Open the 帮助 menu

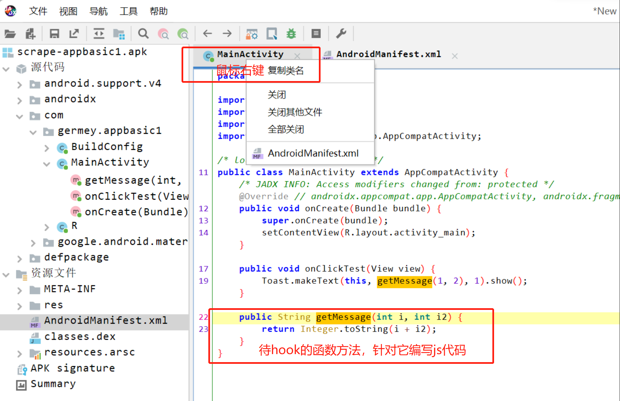(x=159, y=11)
